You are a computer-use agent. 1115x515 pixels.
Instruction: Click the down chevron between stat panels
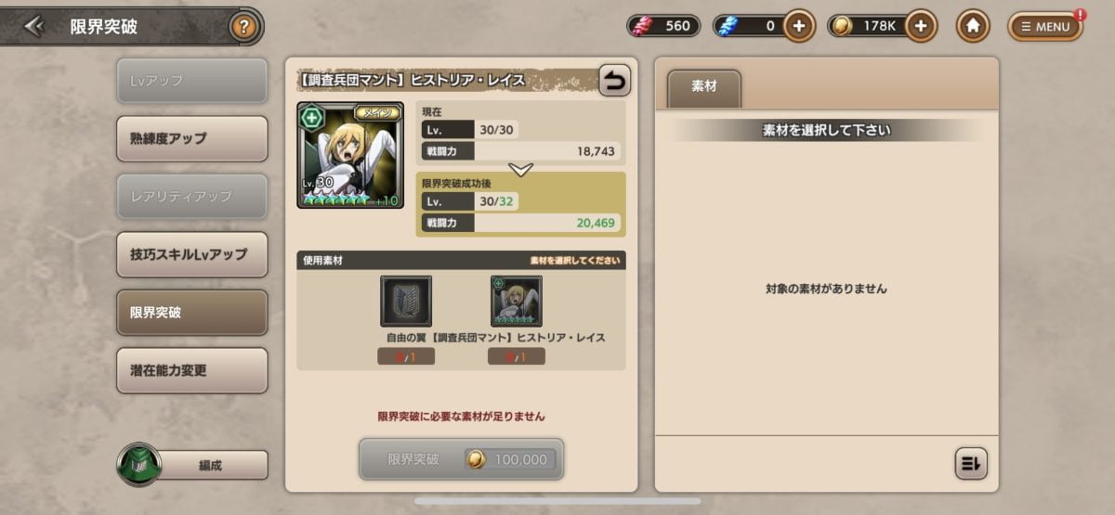[521, 169]
